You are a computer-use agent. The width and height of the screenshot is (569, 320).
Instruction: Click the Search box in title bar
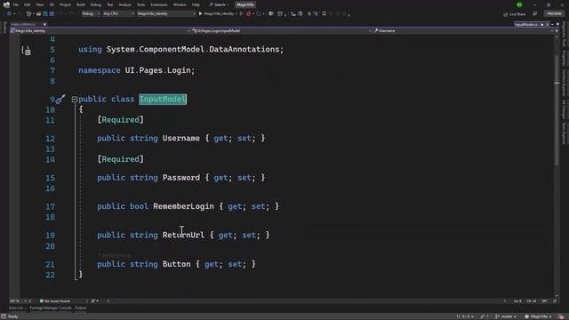pyautogui.click(x=220, y=4)
